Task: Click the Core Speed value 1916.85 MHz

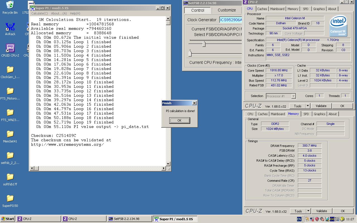Action: coord(279,71)
